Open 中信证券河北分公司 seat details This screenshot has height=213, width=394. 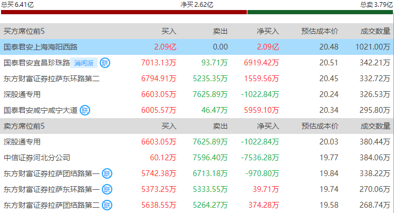click(x=37, y=158)
